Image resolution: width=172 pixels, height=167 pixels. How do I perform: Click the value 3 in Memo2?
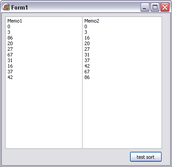(x=86, y=32)
